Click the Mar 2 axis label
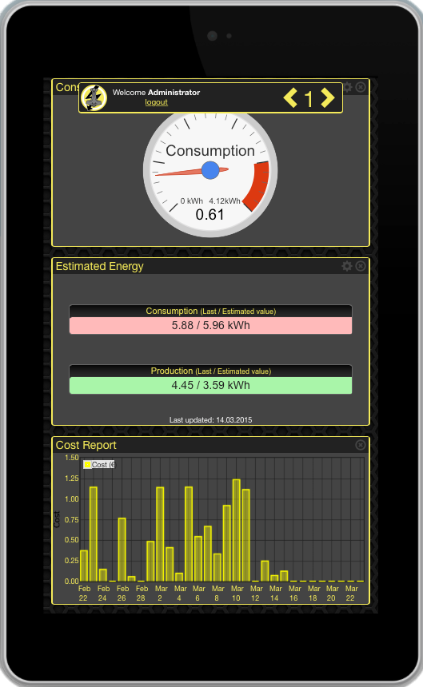This screenshot has width=423, height=687. 161,594
